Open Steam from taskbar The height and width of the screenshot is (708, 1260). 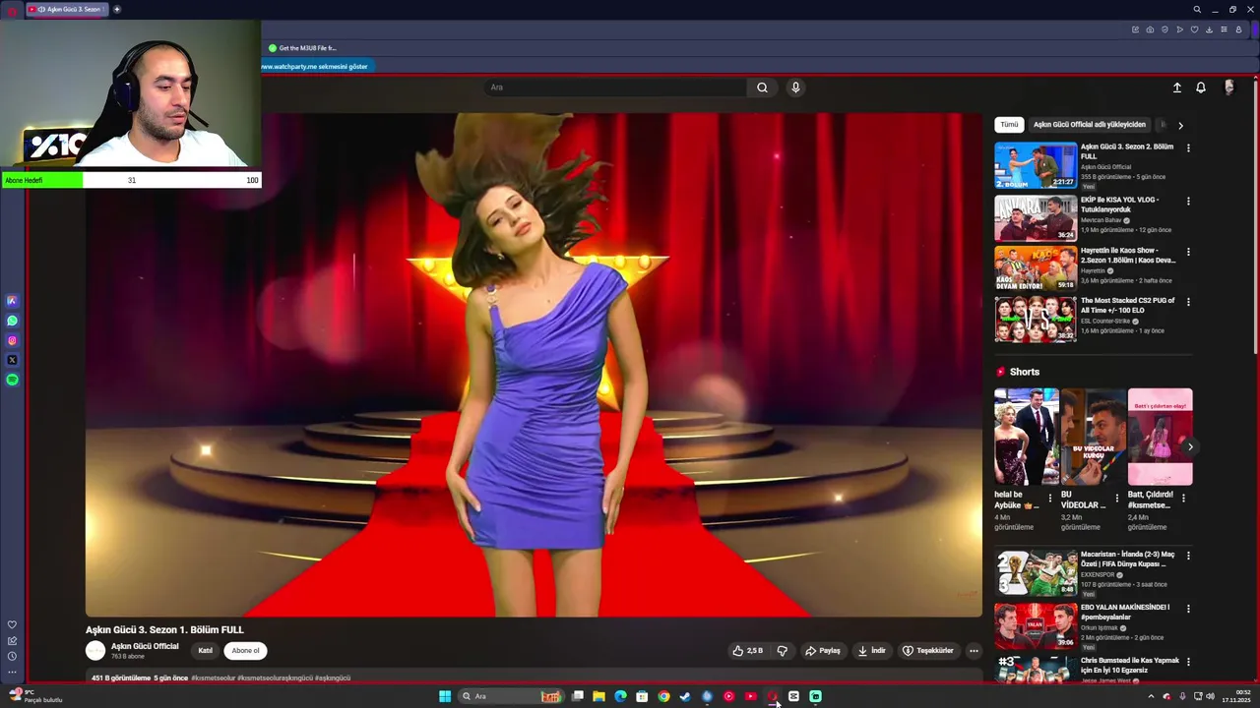point(685,696)
